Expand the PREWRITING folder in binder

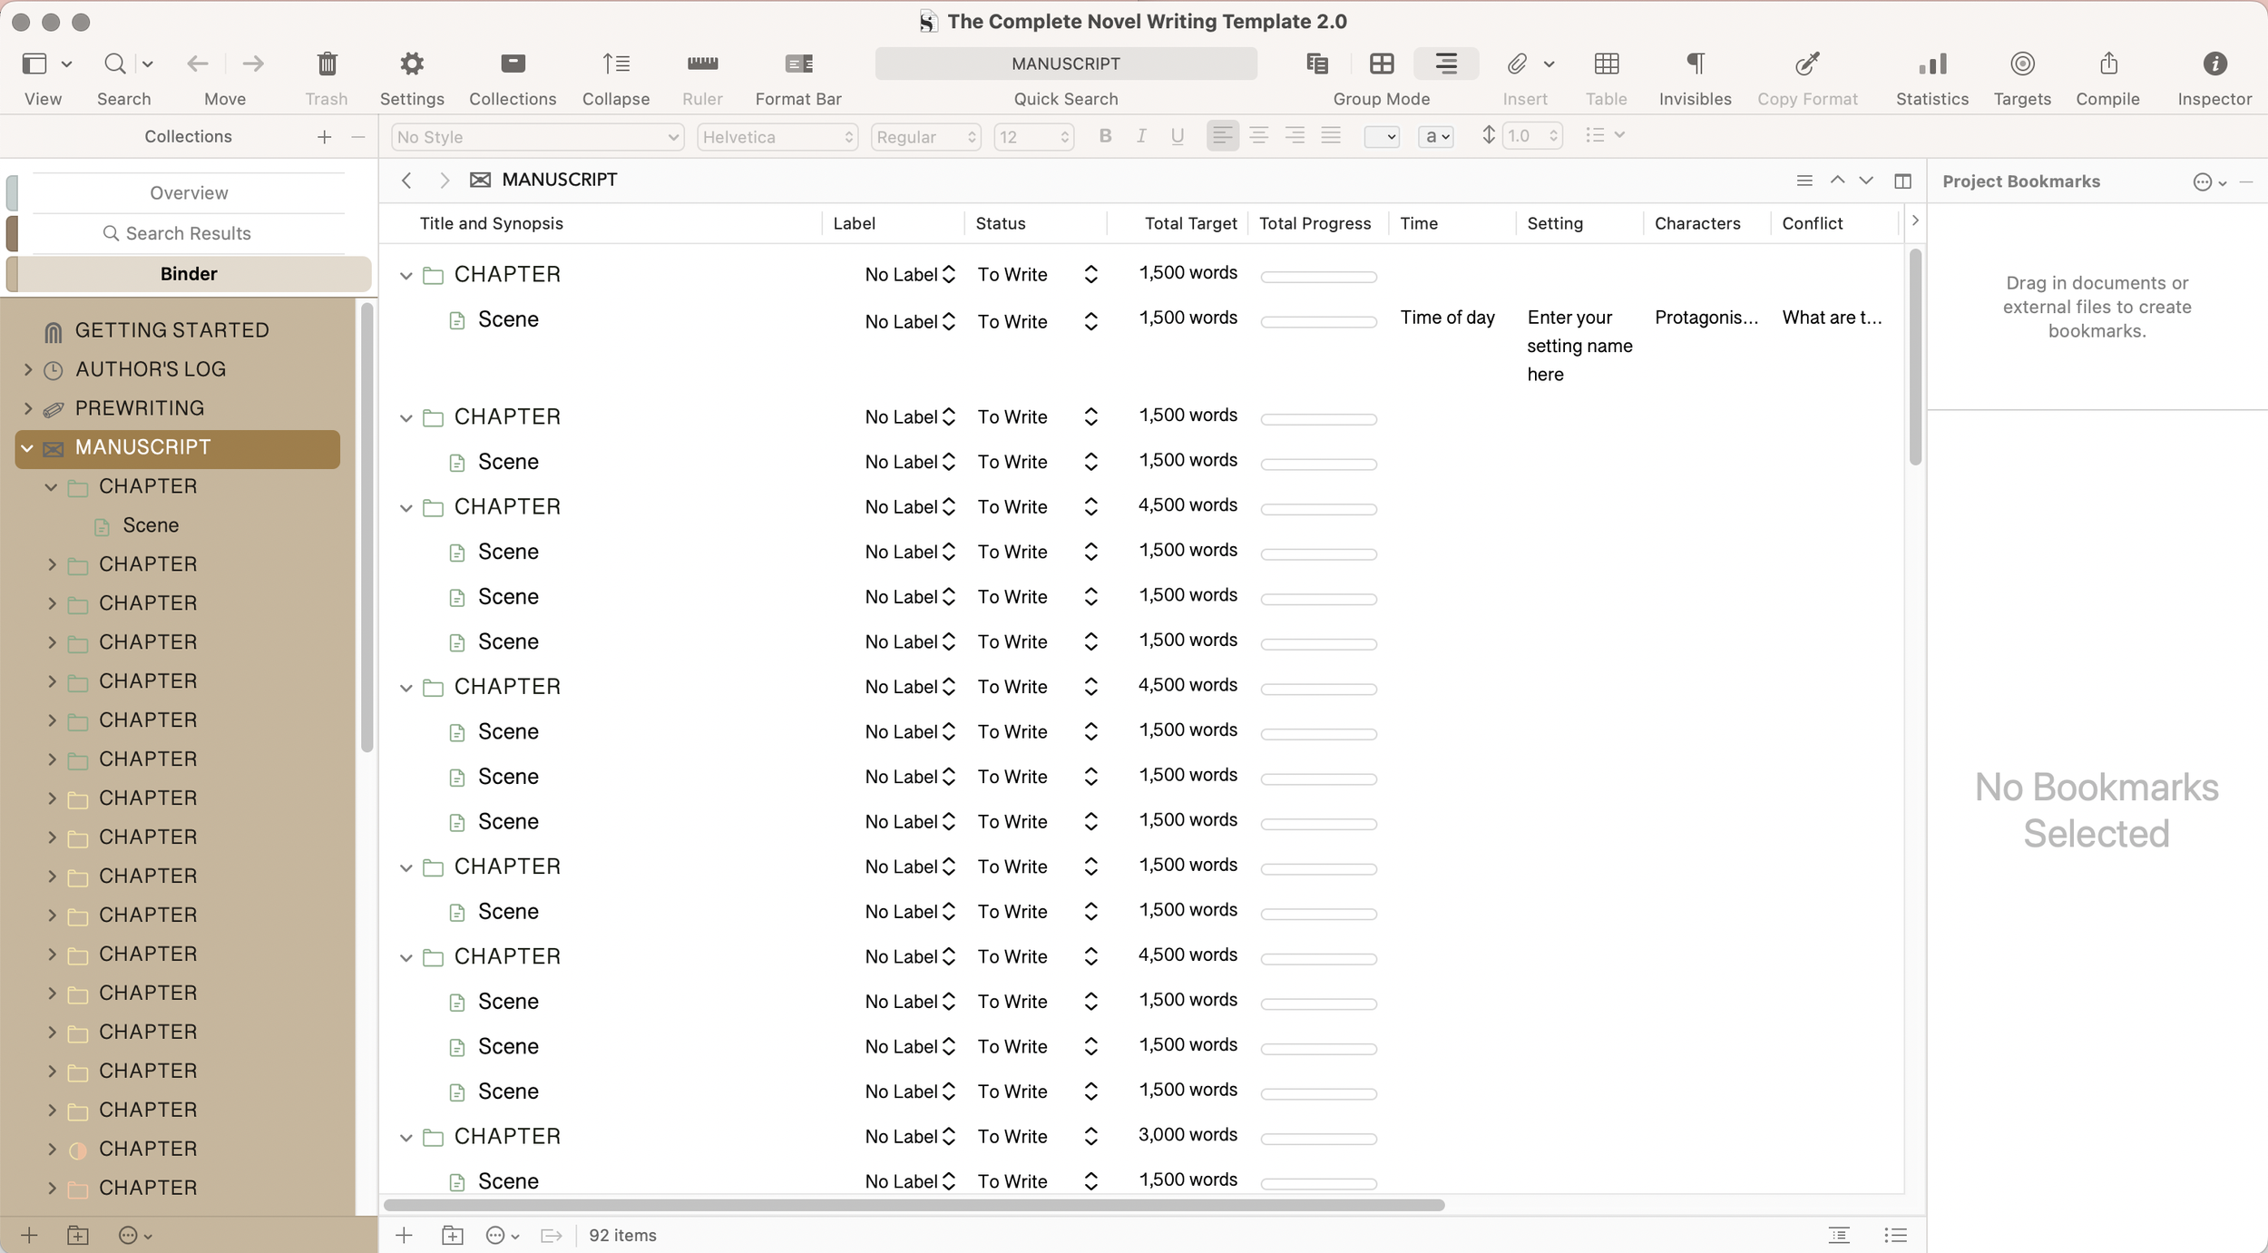(x=27, y=409)
